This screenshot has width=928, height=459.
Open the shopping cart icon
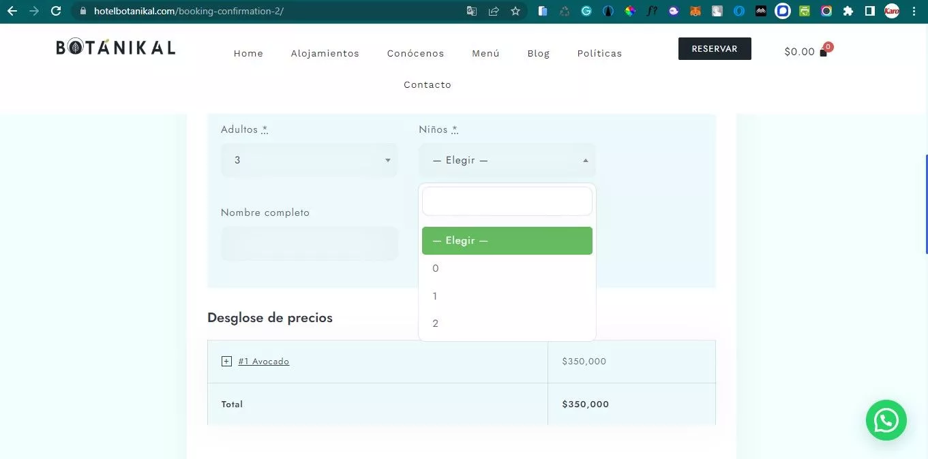click(823, 52)
